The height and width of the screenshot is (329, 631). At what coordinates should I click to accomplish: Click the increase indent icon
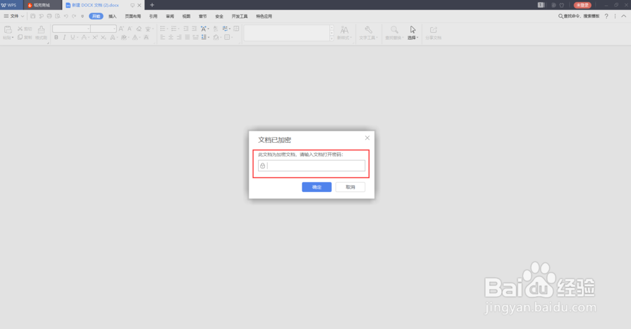[x=194, y=28]
